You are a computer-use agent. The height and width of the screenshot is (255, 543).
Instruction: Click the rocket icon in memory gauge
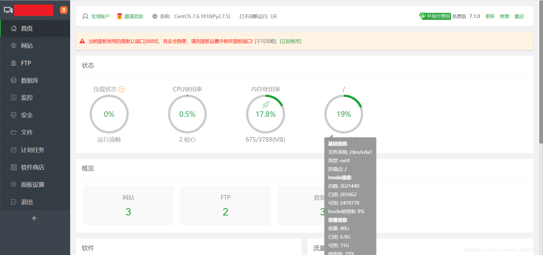coord(266,105)
